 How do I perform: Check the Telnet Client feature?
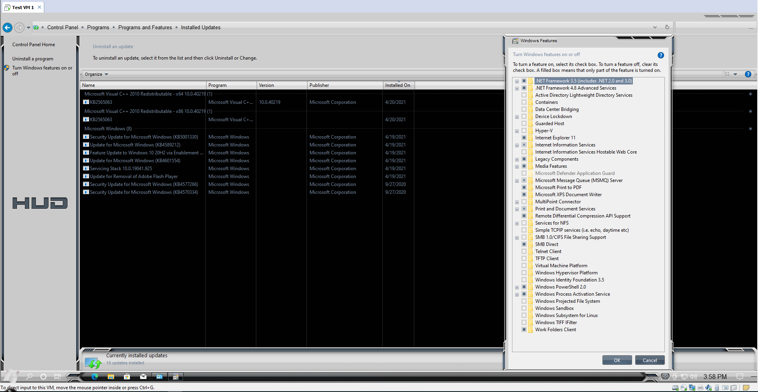point(524,251)
